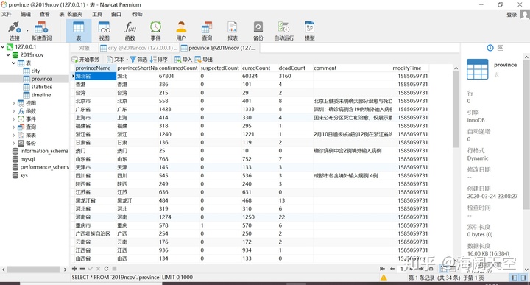
Task: Expand the 备份 tree node
Action: click(x=14, y=143)
